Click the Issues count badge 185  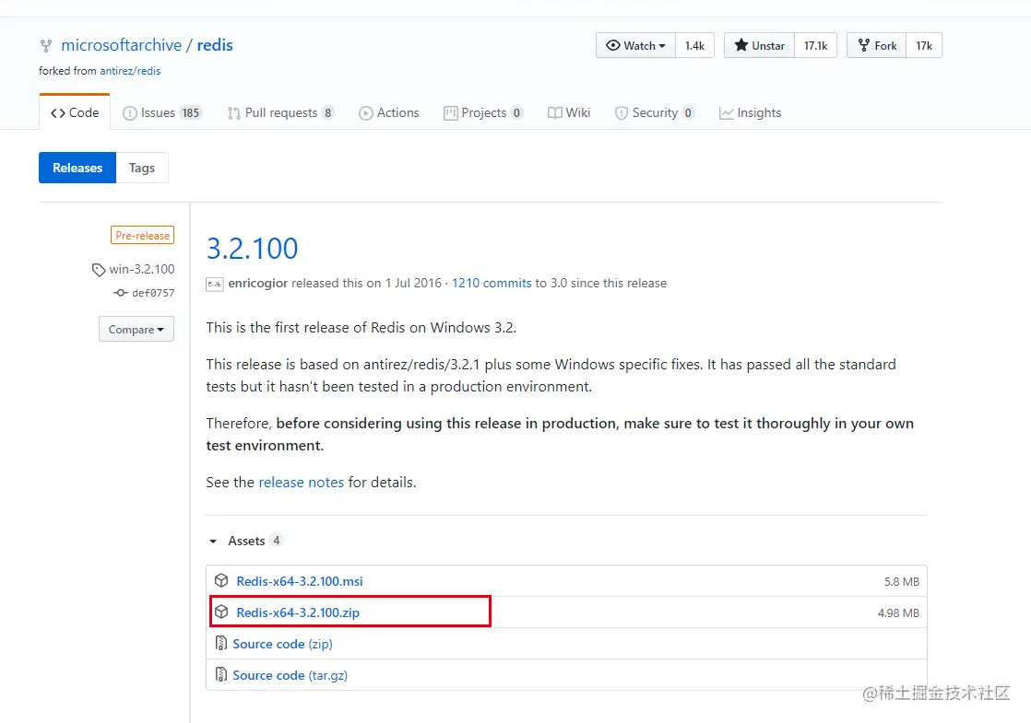[191, 113]
